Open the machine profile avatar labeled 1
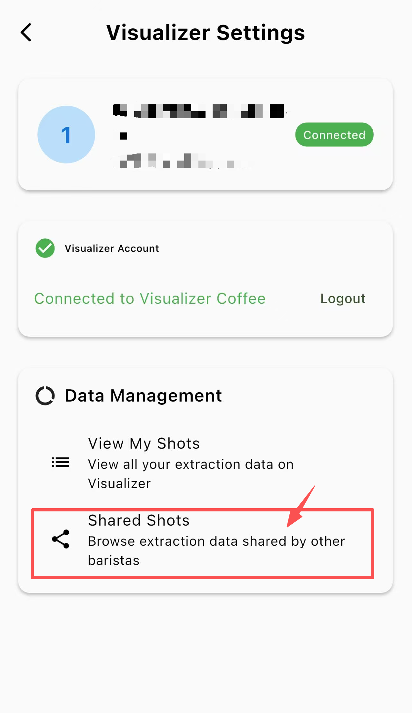 coord(66,135)
